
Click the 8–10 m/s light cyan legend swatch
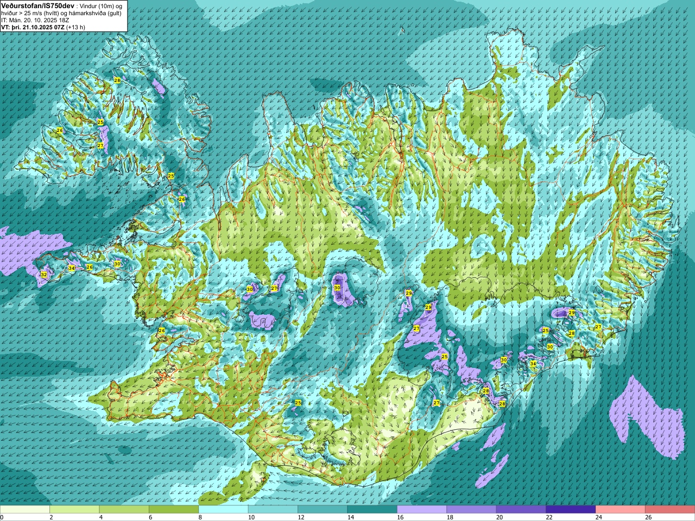(224, 510)
